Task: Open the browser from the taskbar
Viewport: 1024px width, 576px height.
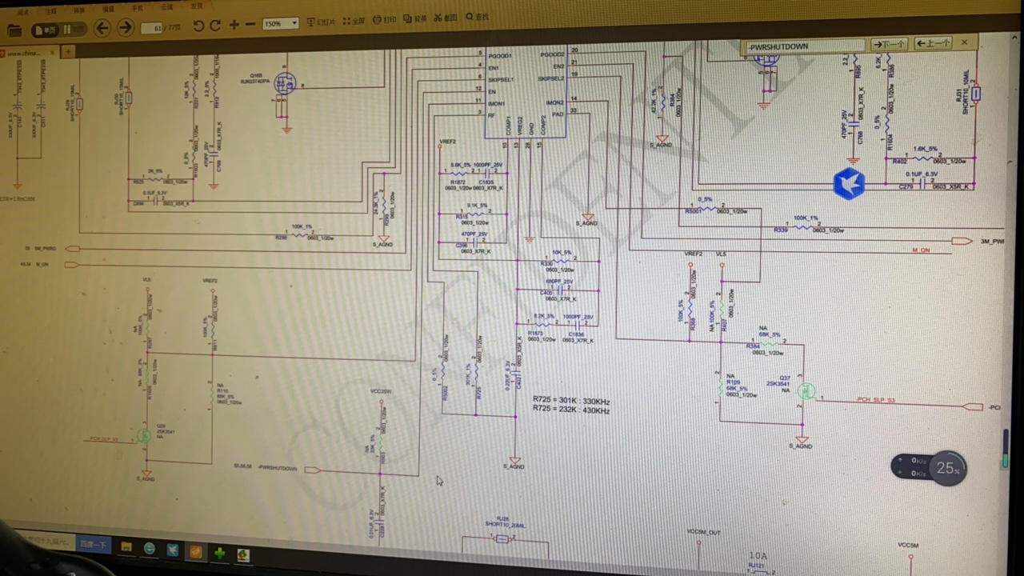Action: click(x=150, y=549)
